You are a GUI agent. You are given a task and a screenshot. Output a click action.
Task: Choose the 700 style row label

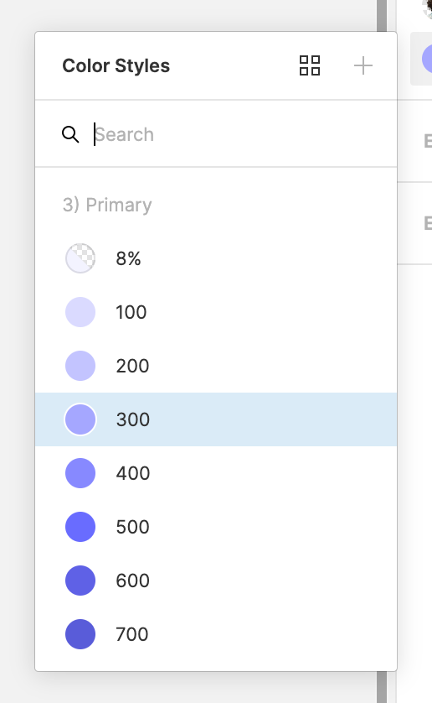coord(132,634)
